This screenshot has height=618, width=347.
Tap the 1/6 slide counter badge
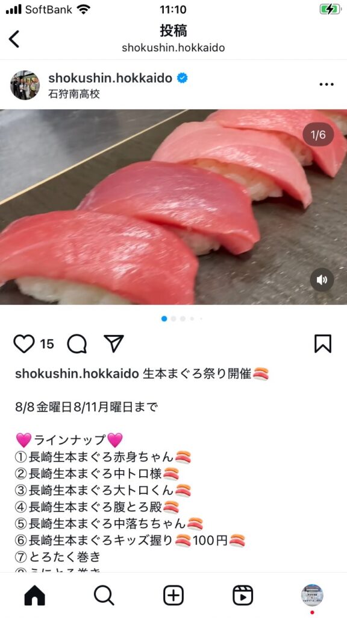318,135
